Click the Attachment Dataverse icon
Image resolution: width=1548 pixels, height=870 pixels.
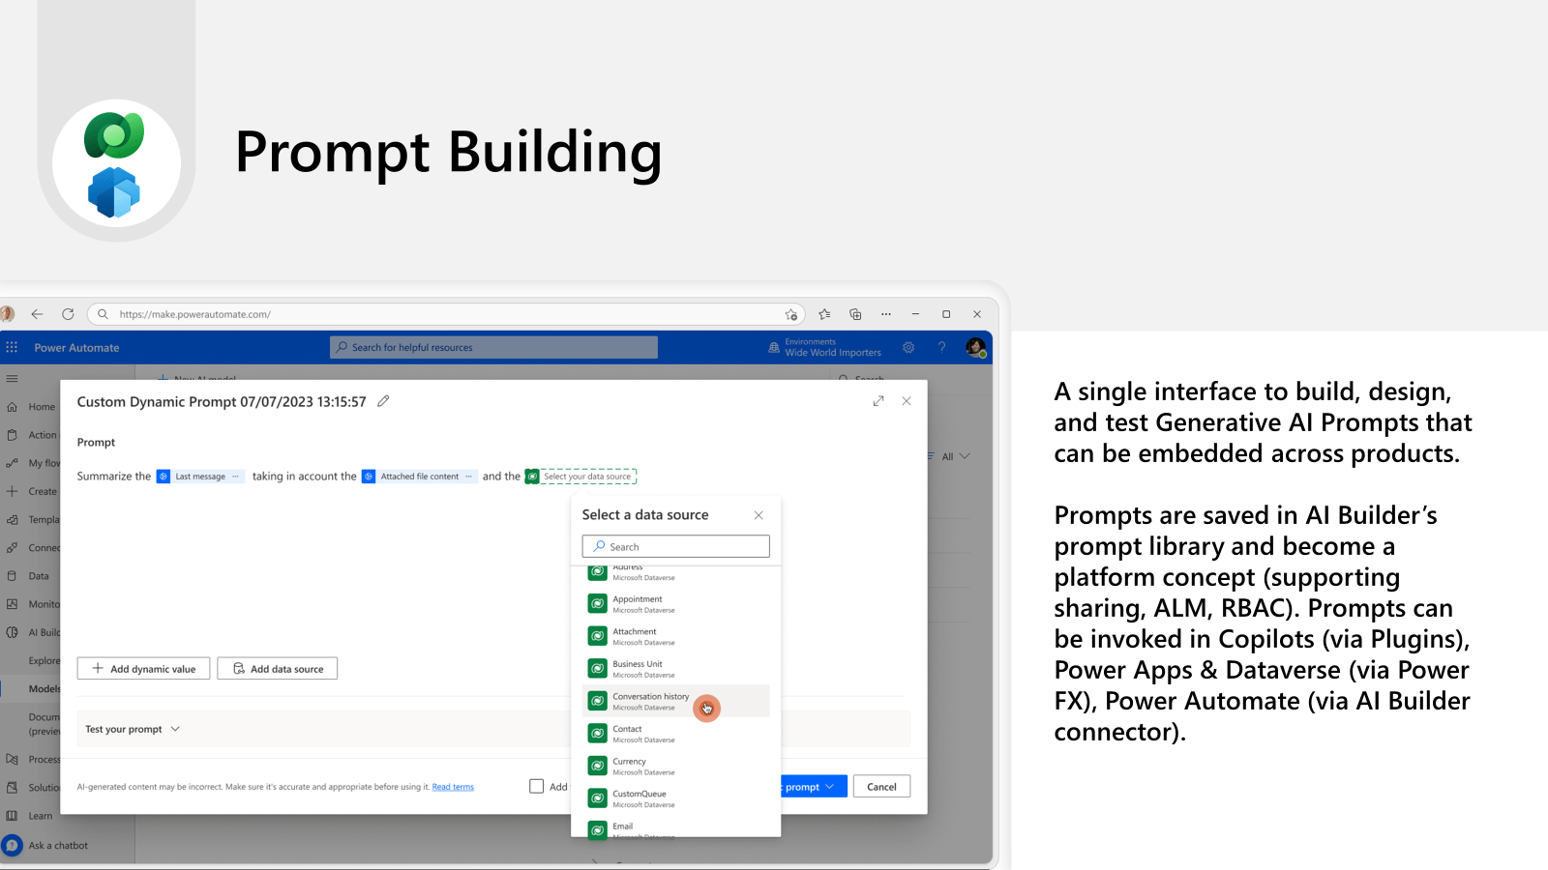[x=598, y=636]
